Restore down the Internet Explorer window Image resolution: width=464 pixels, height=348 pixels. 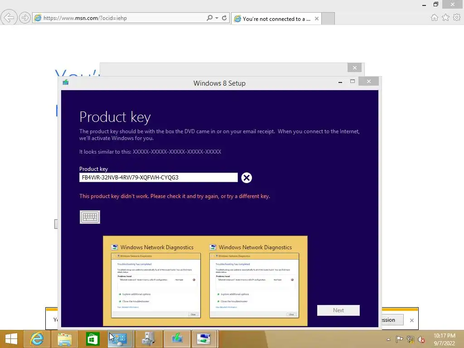click(436, 5)
